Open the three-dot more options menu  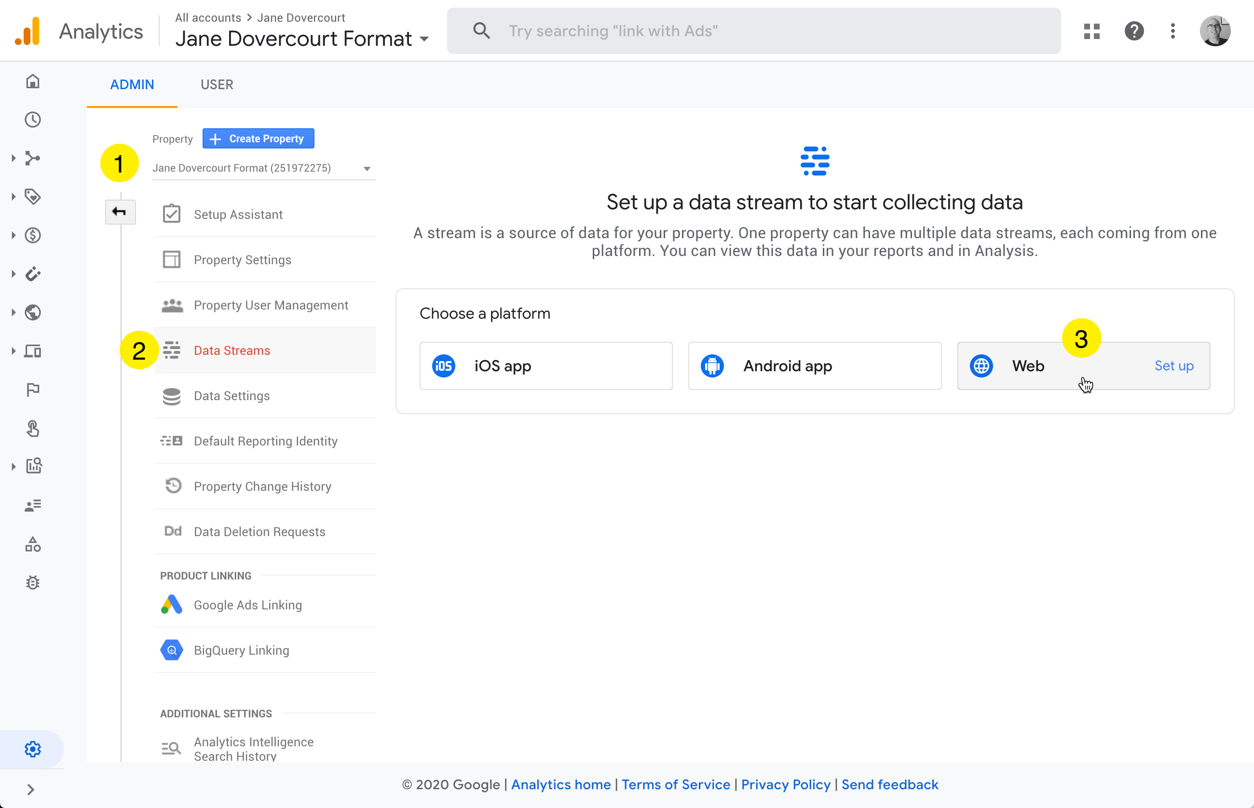(x=1172, y=31)
